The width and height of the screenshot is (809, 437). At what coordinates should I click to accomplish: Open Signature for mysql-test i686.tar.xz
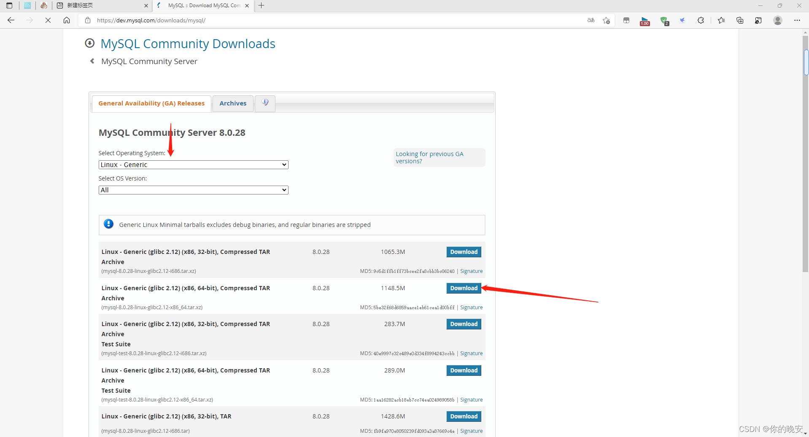(x=471, y=353)
